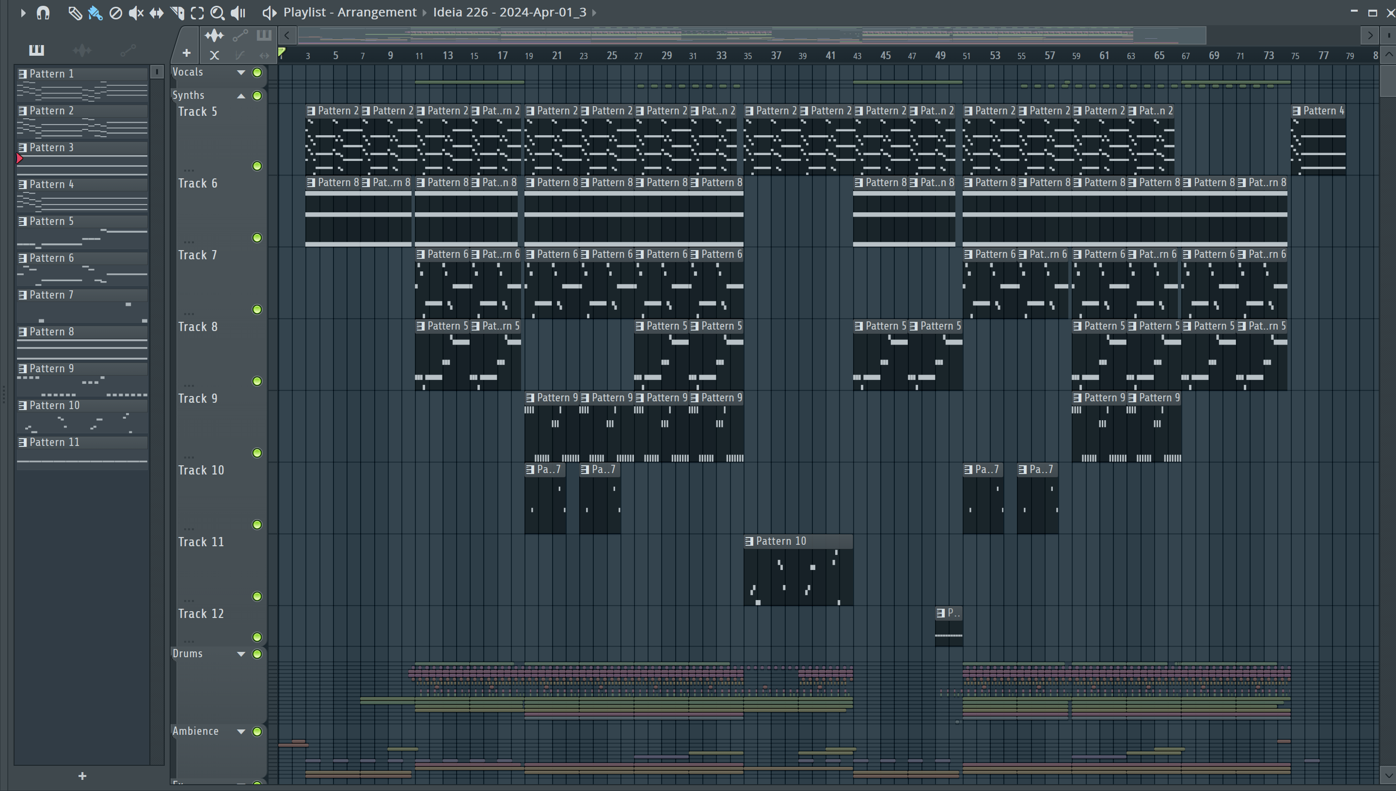Viewport: 1396px width, 791px height.
Task: Add a new pattern with bottom plus
Action: [x=82, y=776]
